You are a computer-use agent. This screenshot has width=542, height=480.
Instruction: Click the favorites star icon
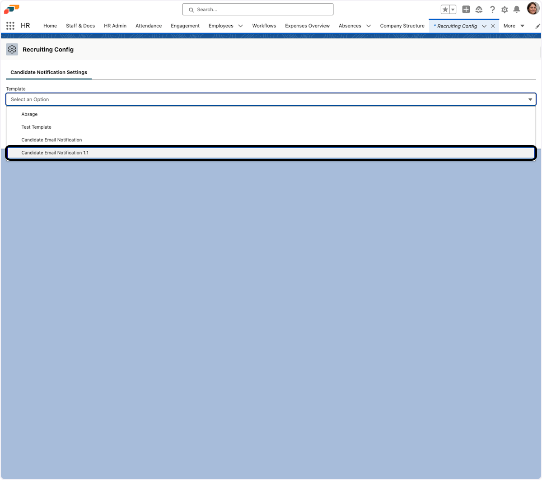pos(445,9)
